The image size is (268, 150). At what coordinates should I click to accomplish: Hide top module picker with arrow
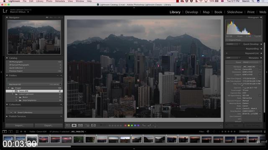point(134,7)
